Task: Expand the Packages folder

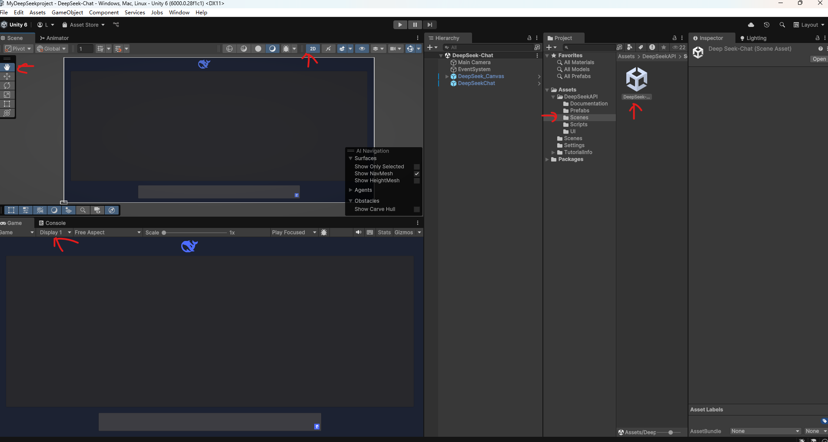Action: coord(547,159)
